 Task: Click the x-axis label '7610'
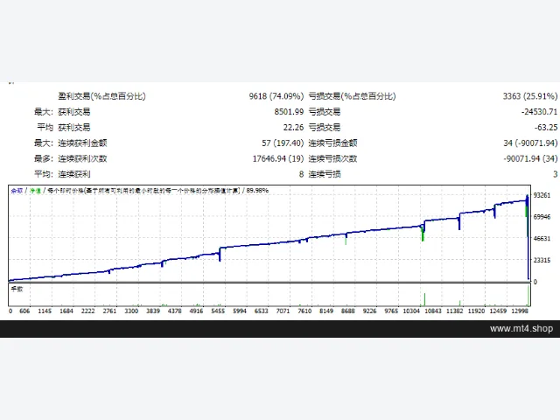click(x=304, y=311)
